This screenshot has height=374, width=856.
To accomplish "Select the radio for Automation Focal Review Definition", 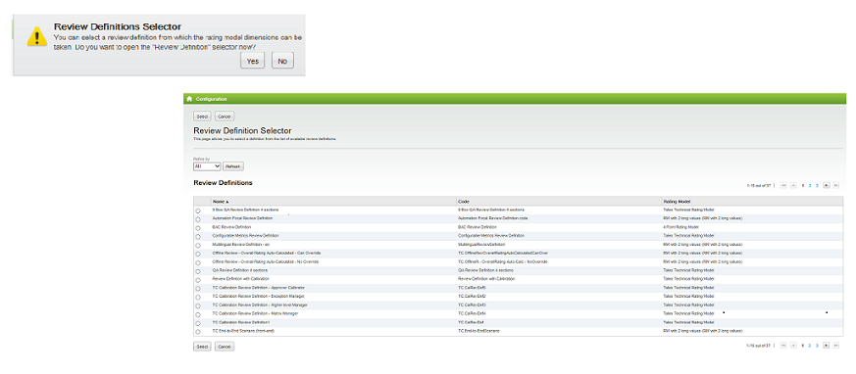I will tap(198, 218).
